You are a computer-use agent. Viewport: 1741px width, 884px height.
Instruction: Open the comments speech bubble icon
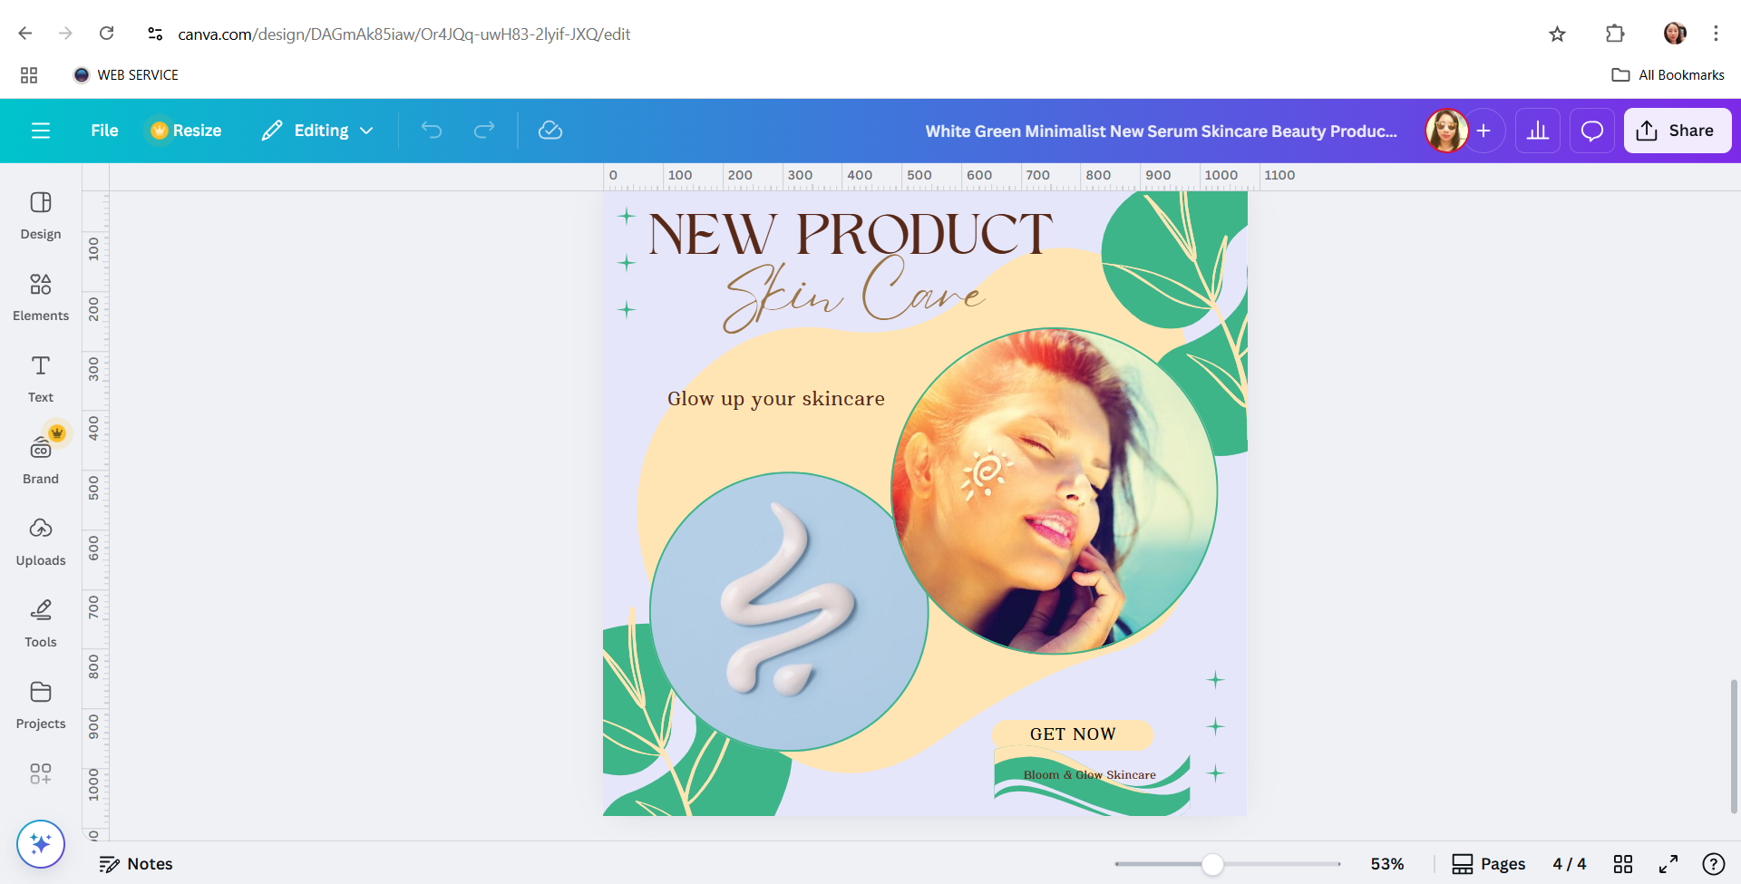click(x=1592, y=131)
